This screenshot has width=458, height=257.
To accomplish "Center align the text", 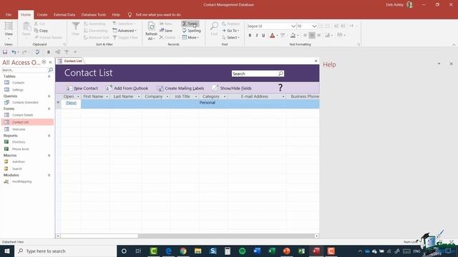I will [x=312, y=35].
